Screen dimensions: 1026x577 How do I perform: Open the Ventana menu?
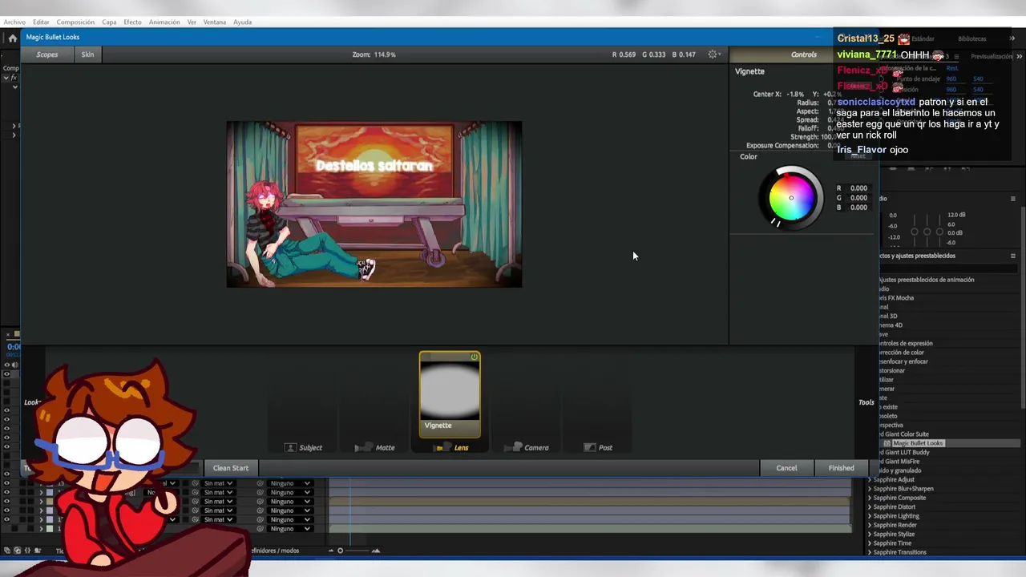coord(215,22)
